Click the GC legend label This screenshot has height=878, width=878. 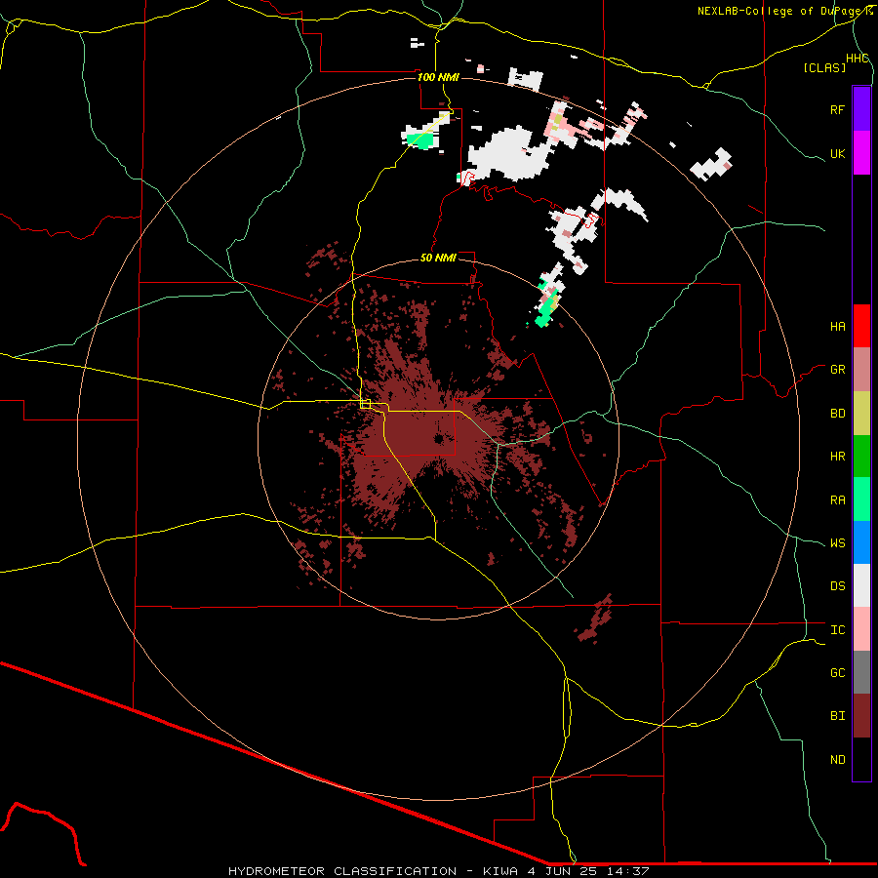coord(837,672)
